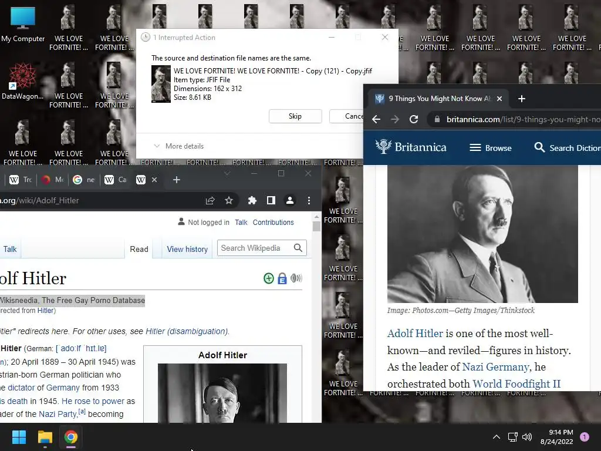The height and width of the screenshot is (451, 601).
Task: Open the taskbar volume icon
Action: [527, 437]
